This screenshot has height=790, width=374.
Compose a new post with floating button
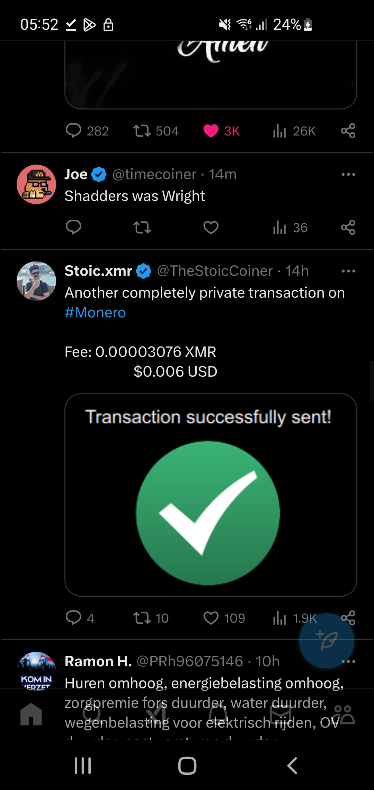tap(327, 641)
